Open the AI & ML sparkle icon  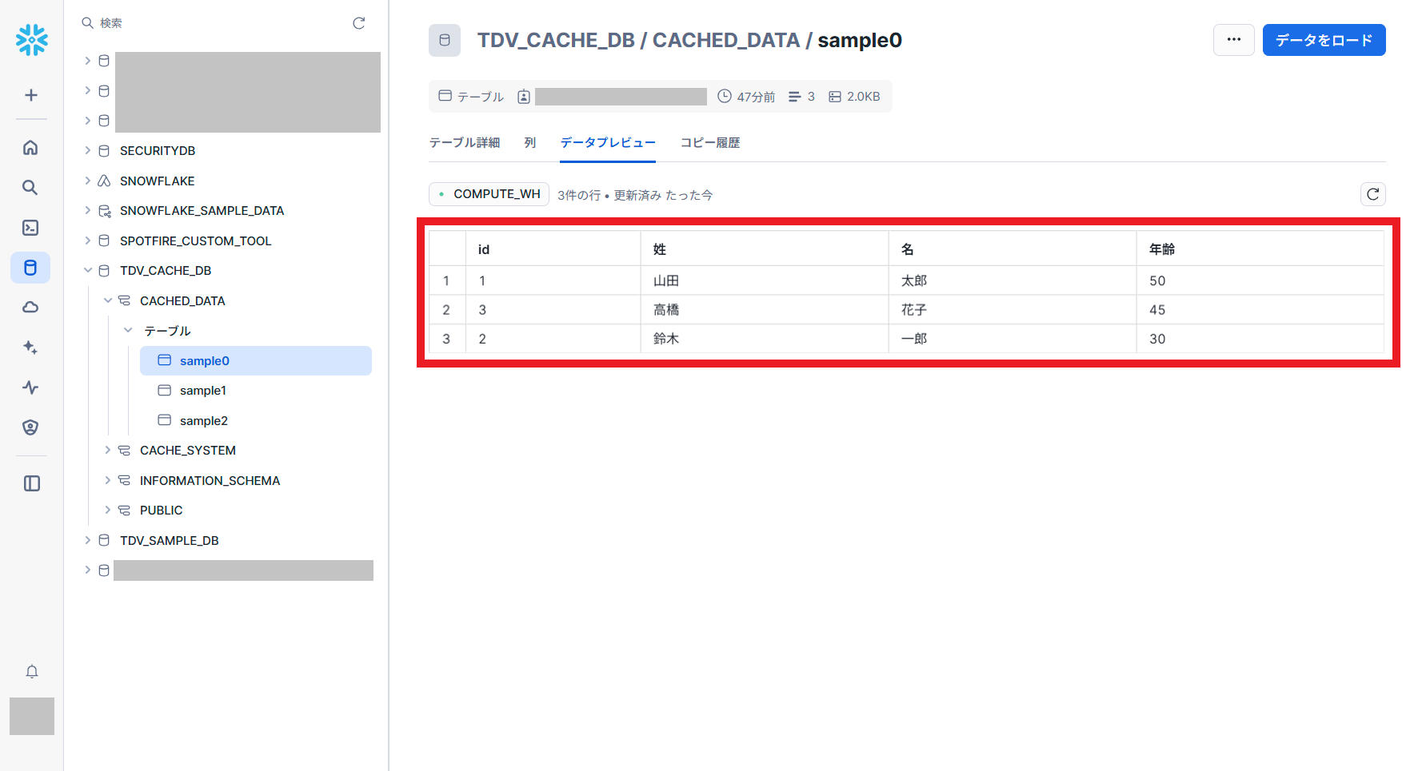[30, 348]
